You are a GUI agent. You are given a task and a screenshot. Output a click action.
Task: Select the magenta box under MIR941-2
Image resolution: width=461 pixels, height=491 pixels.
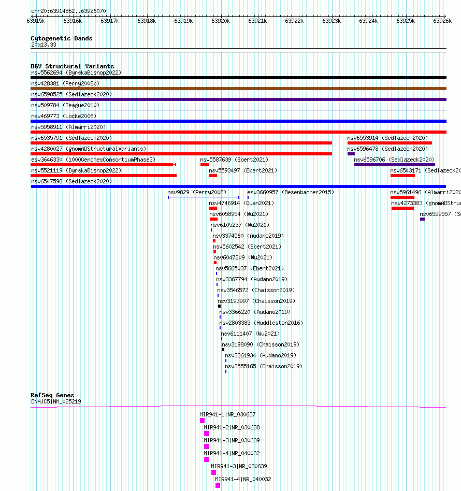pos(206,434)
